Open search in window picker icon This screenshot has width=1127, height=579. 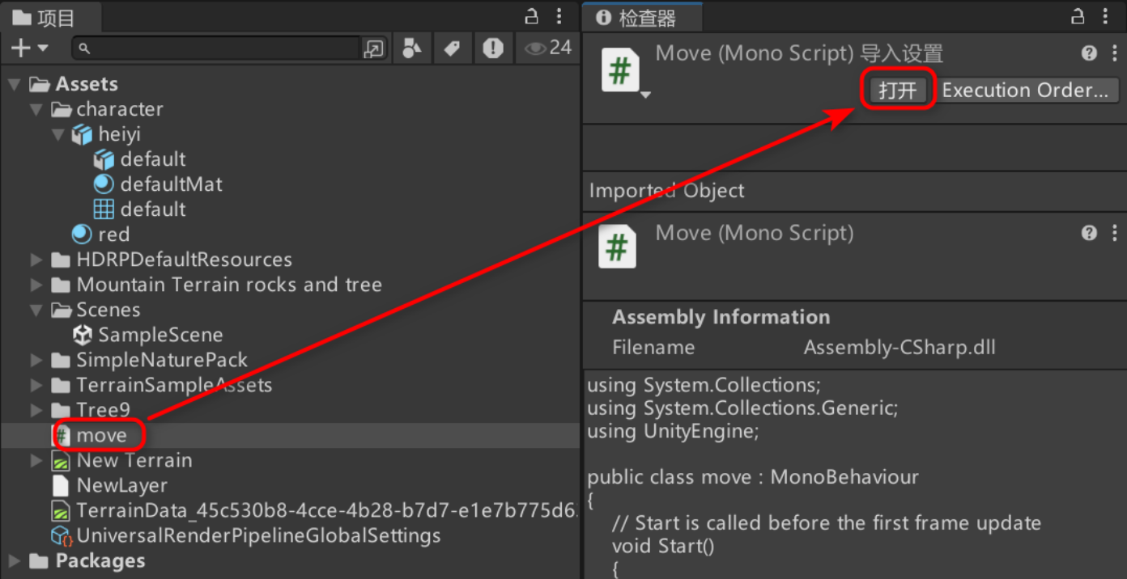(373, 49)
